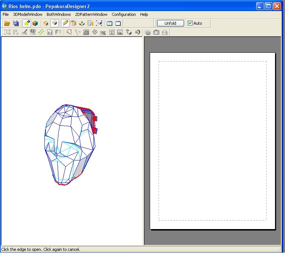This screenshot has width=285, height=256.
Task: Click the grayed copy pieces icon
Action: pos(148,32)
